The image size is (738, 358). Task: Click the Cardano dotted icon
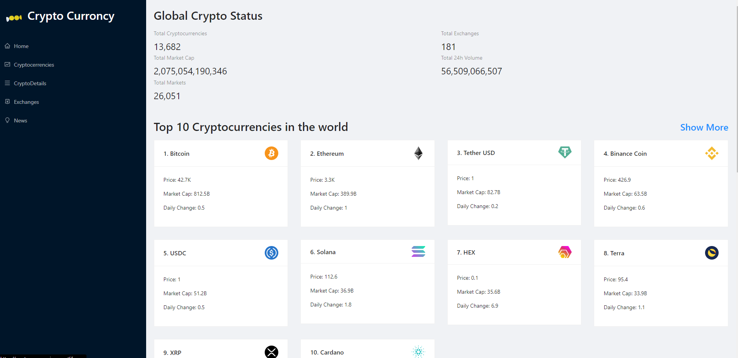coord(418,351)
